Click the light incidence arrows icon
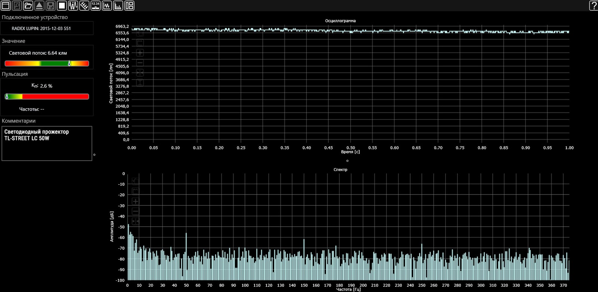This screenshot has width=598, height=292. tap(84, 6)
